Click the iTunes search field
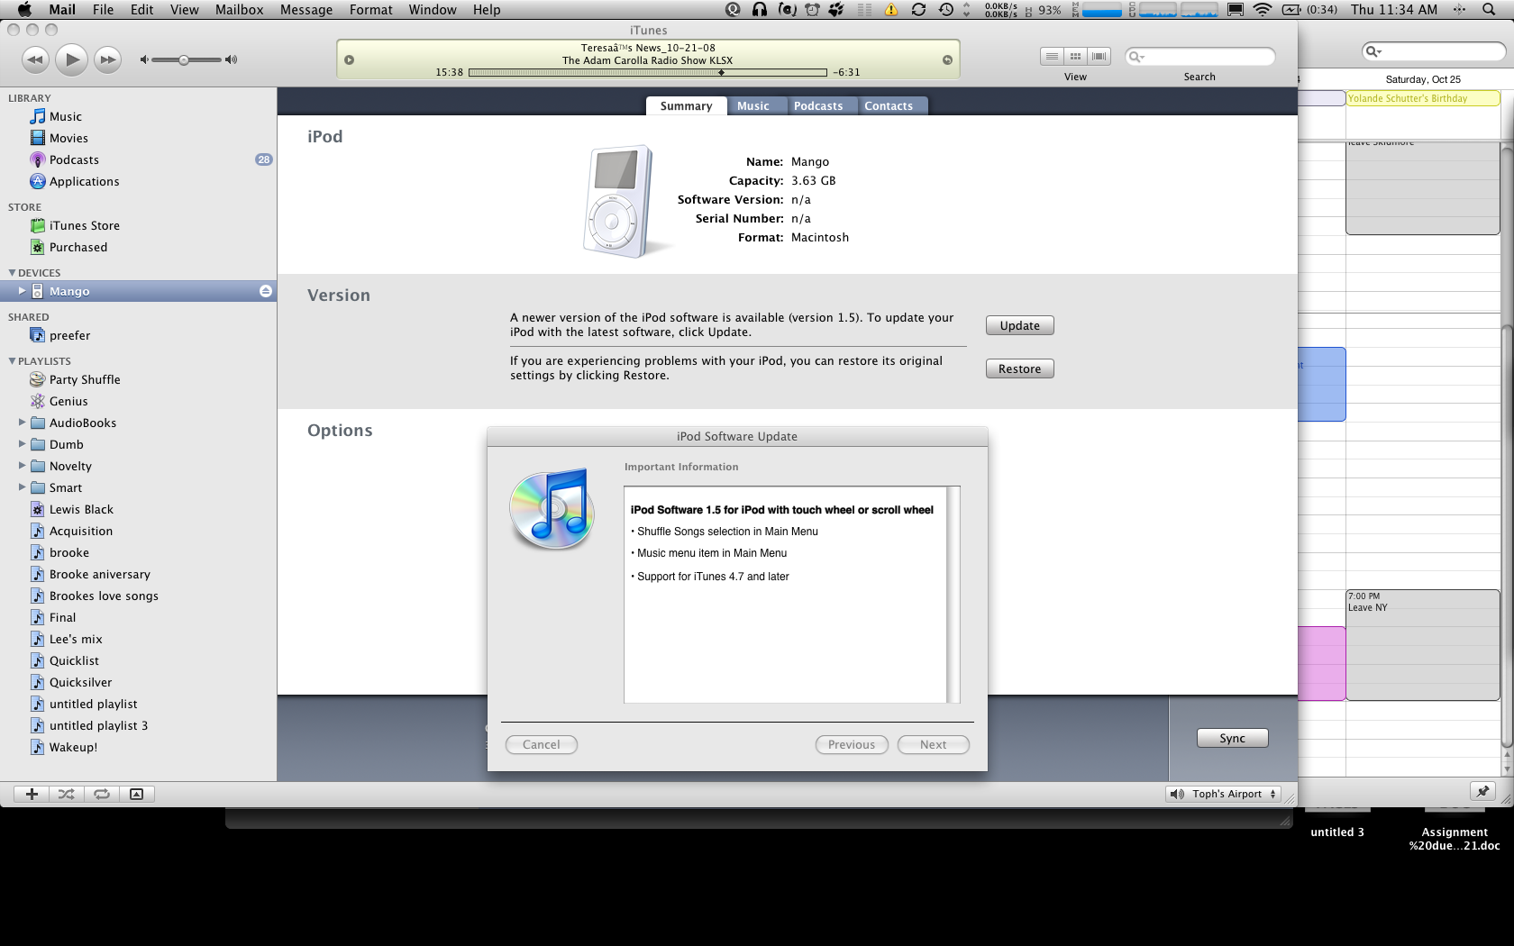The width and height of the screenshot is (1514, 946). pyautogui.click(x=1199, y=57)
